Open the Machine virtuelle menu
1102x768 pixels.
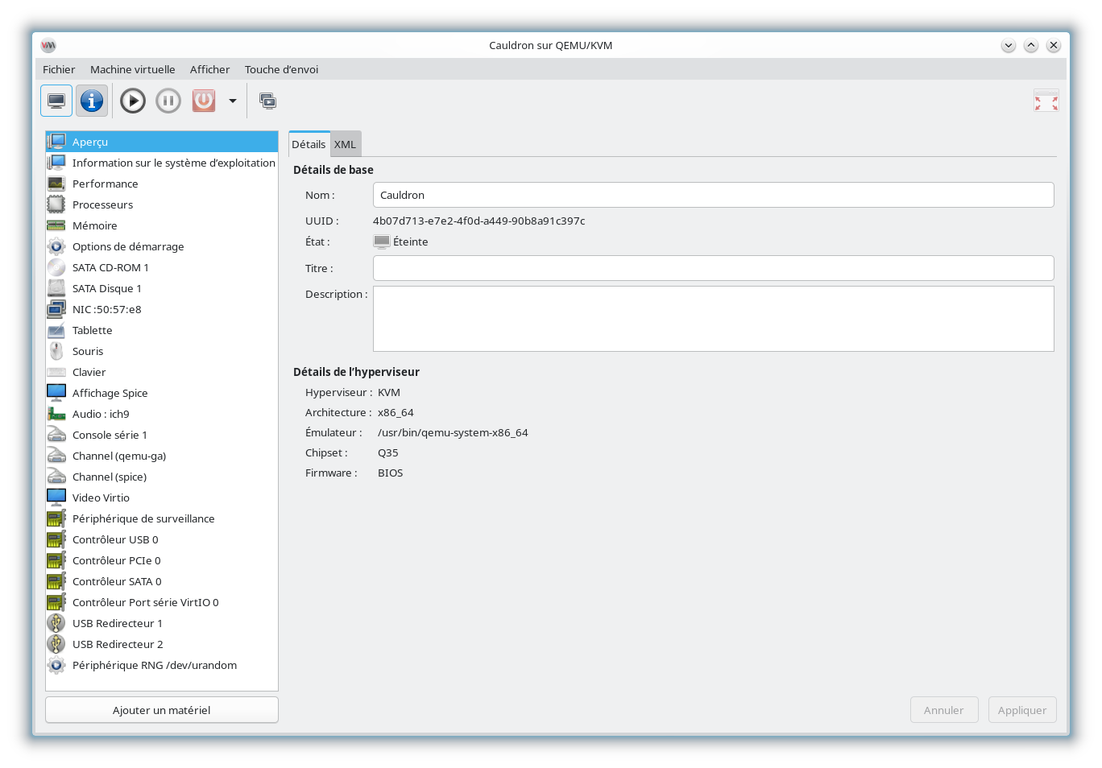pyautogui.click(x=132, y=69)
